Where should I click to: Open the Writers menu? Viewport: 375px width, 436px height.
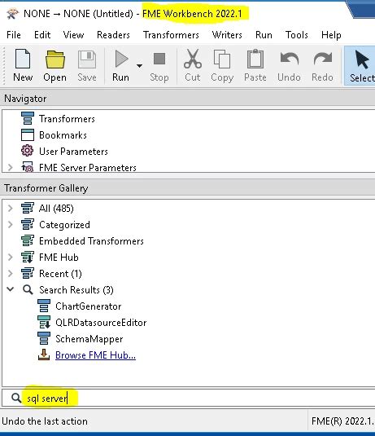click(x=227, y=35)
